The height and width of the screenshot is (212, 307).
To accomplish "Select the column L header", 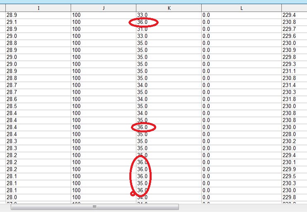I will (241, 8).
